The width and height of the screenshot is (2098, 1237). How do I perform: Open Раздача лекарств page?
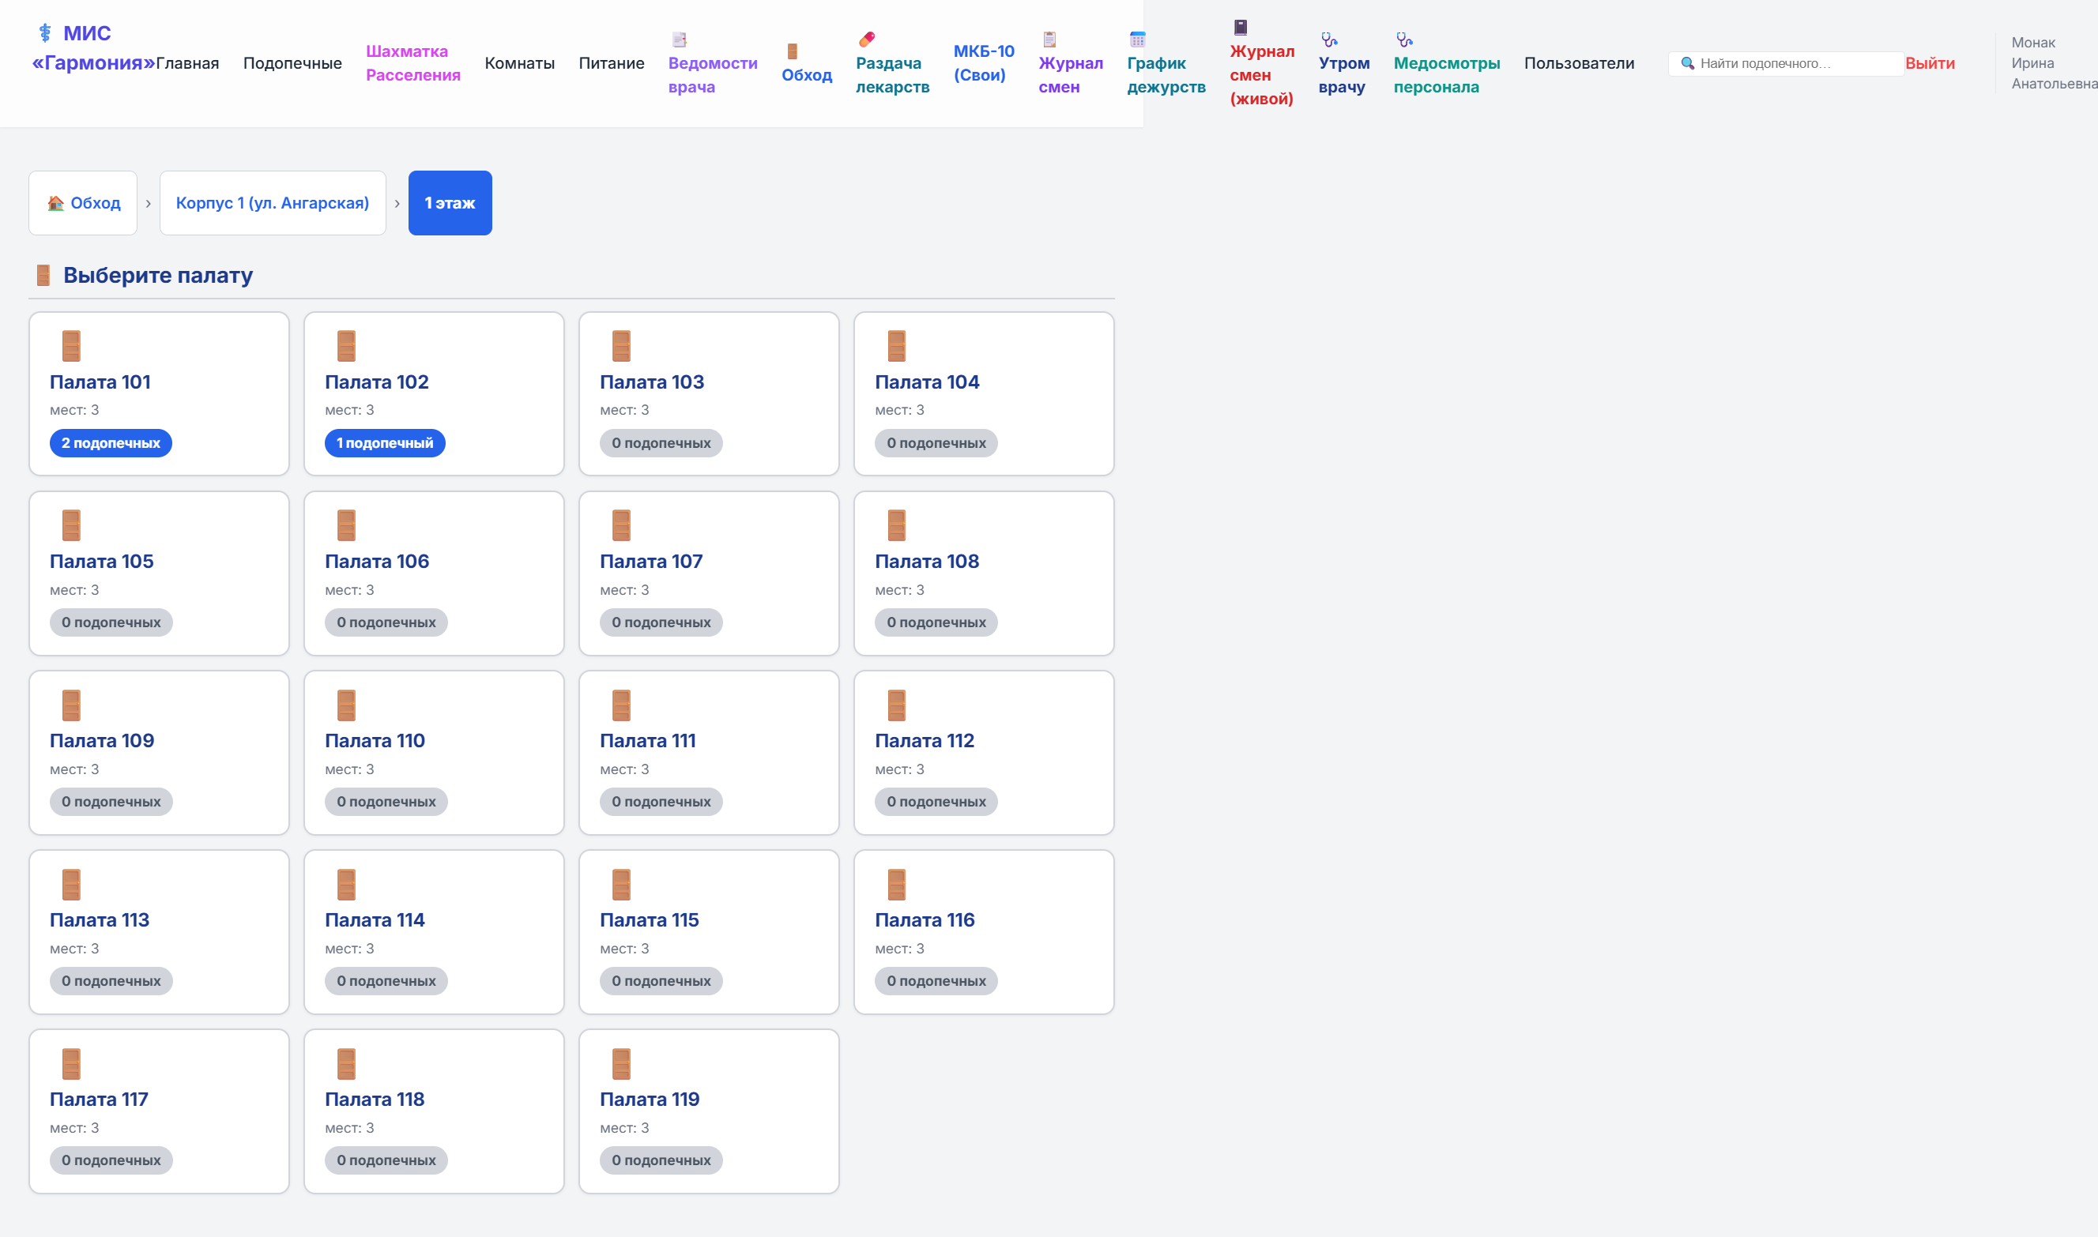(x=892, y=75)
